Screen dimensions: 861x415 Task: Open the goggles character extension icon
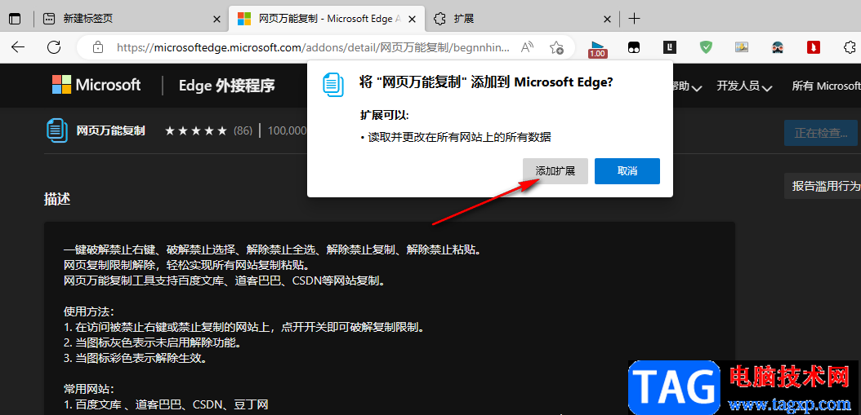777,47
